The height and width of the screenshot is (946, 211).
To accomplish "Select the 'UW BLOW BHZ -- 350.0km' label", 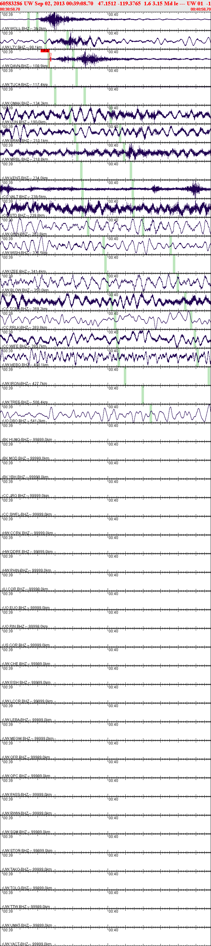I will [25, 291].
